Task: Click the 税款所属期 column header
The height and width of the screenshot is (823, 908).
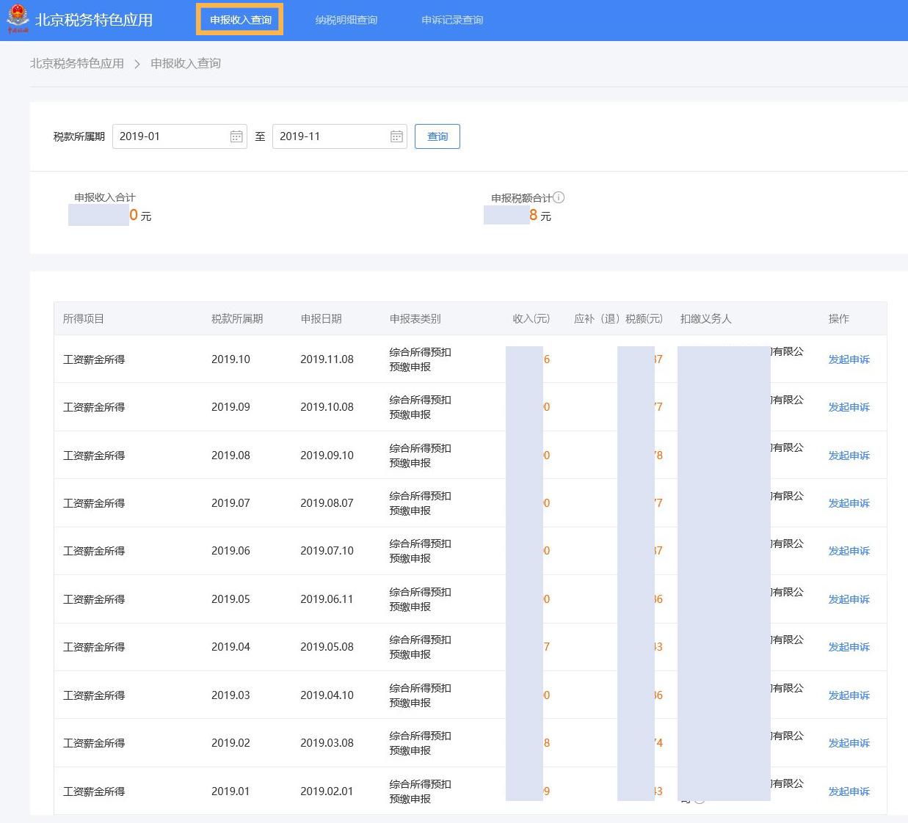Action: click(x=237, y=319)
